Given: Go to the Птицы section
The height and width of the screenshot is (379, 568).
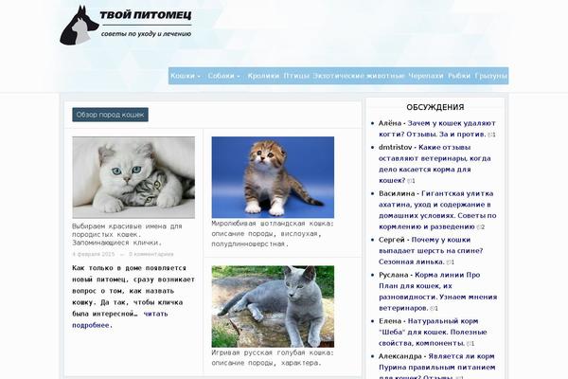Looking at the screenshot, I should pos(296,76).
